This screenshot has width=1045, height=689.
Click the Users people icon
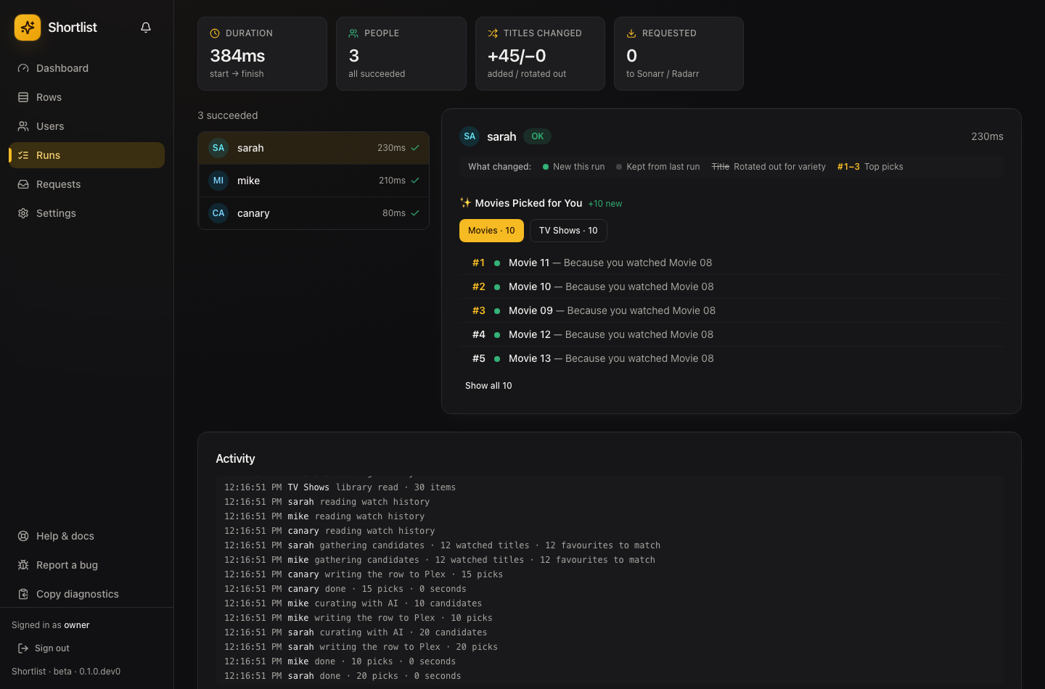point(23,126)
